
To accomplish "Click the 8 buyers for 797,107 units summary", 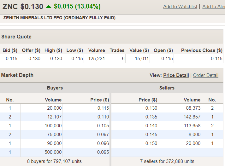I will pos(54,161).
